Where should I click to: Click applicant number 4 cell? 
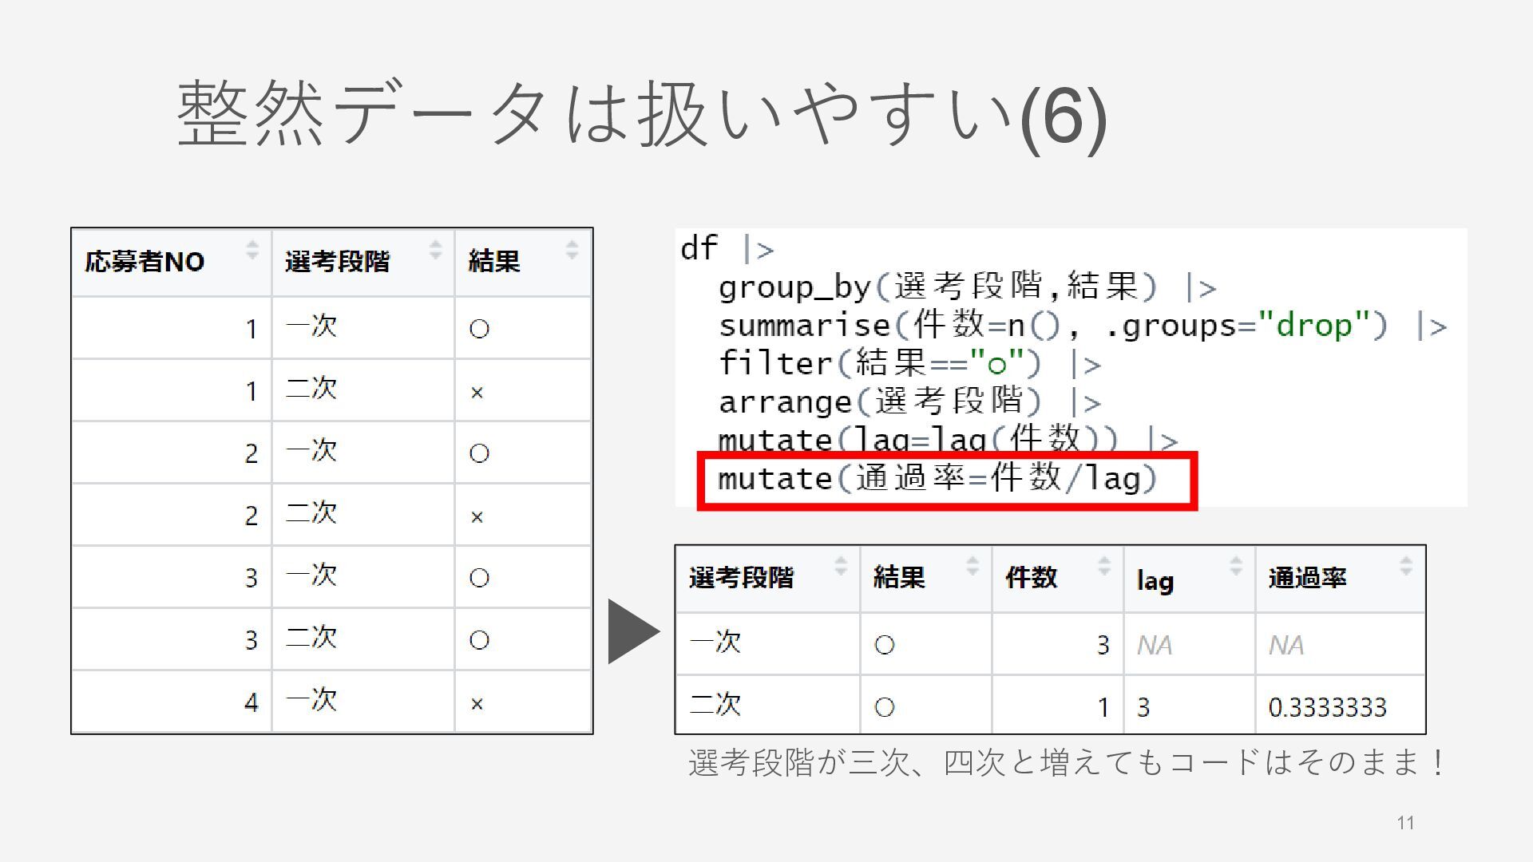[x=252, y=702]
